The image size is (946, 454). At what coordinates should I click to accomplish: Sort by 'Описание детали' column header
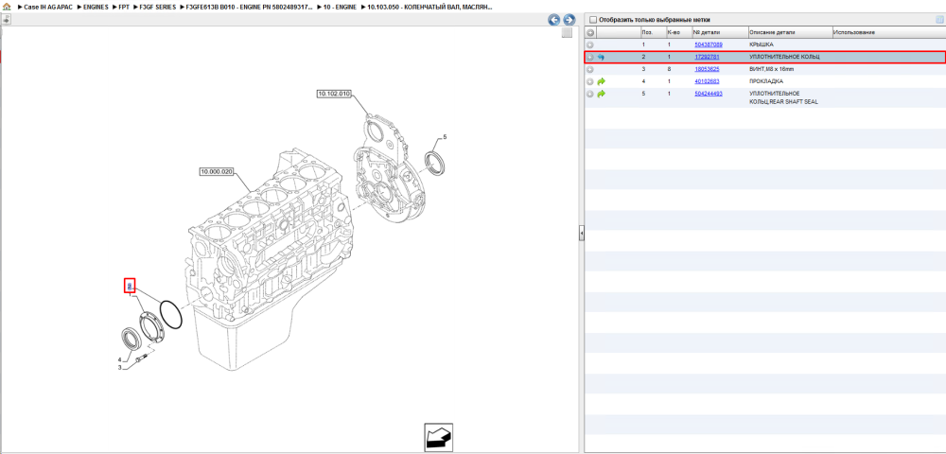pyautogui.click(x=790, y=32)
